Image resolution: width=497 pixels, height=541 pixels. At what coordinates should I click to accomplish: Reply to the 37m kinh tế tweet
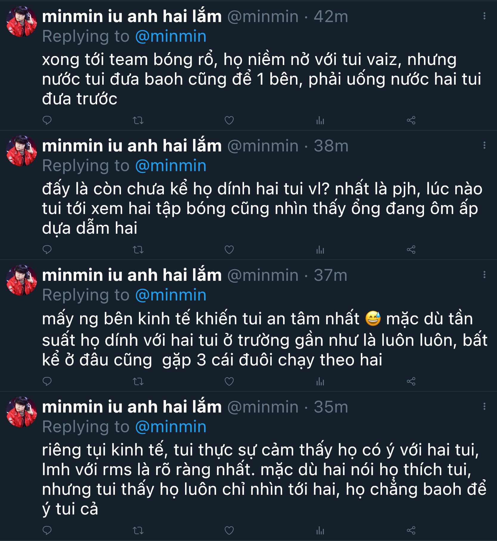(x=47, y=381)
